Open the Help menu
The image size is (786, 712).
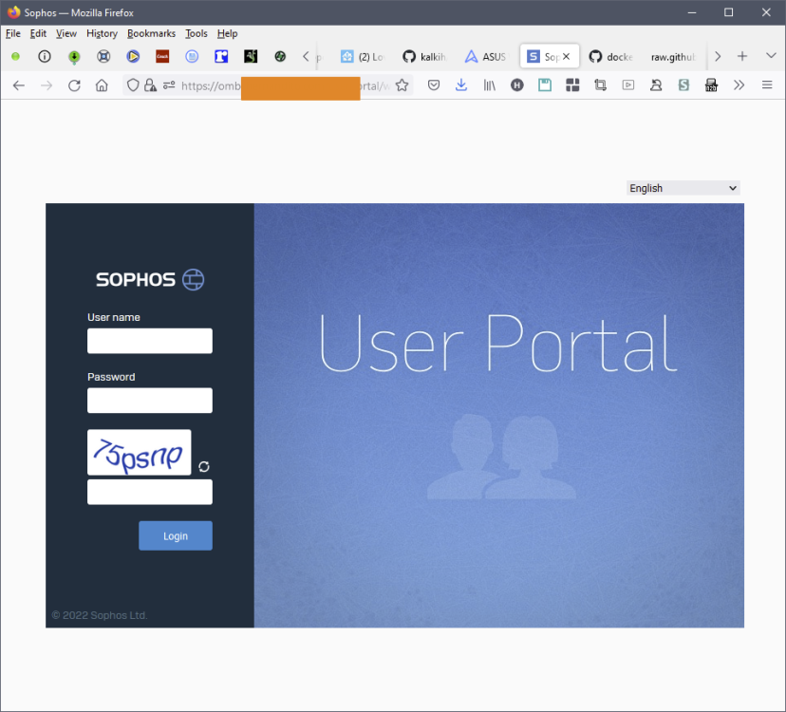227,33
